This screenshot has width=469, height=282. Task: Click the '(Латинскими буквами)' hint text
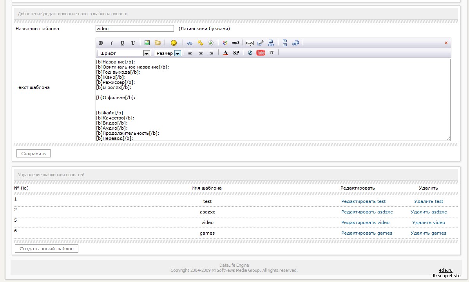(204, 29)
